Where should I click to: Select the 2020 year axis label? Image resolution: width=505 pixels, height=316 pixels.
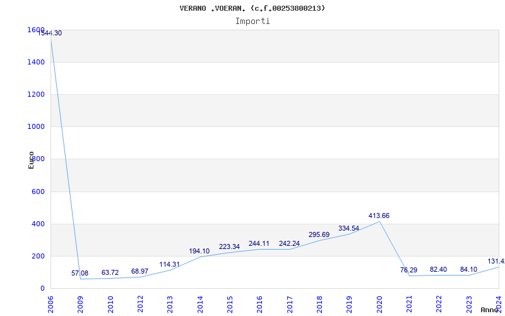[x=379, y=303]
